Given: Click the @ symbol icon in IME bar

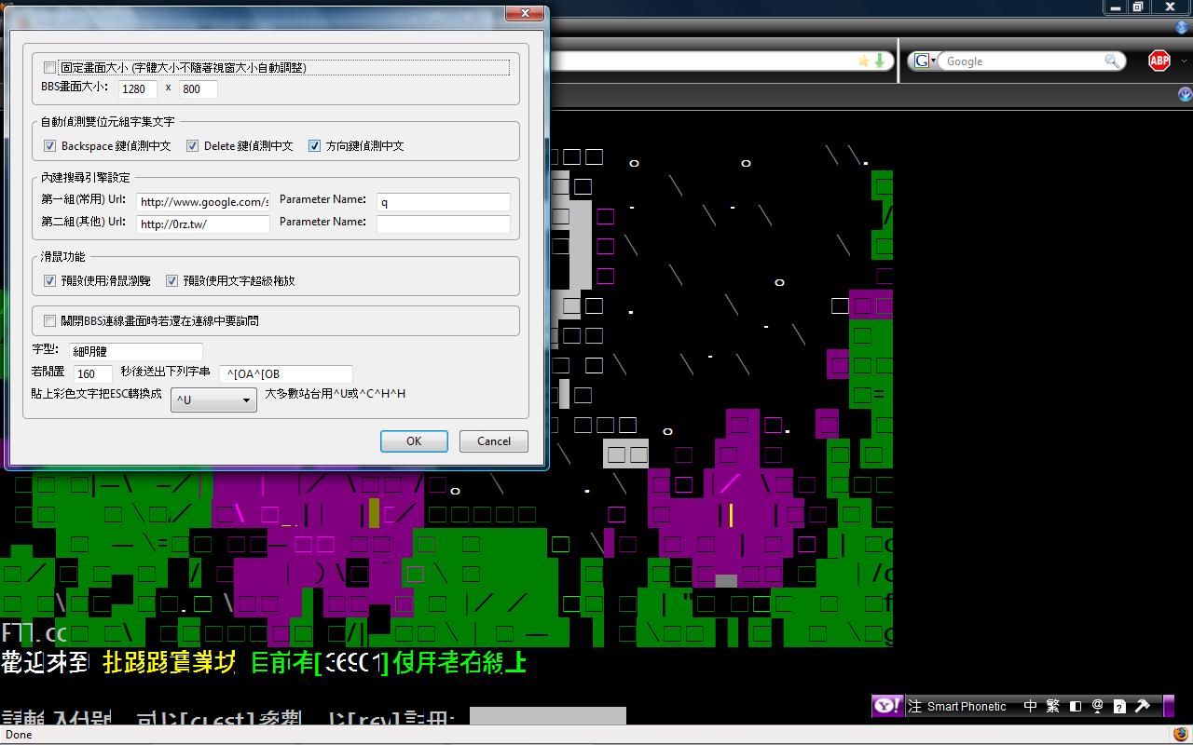Looking at the screenshot, I should coord(1098,706).
